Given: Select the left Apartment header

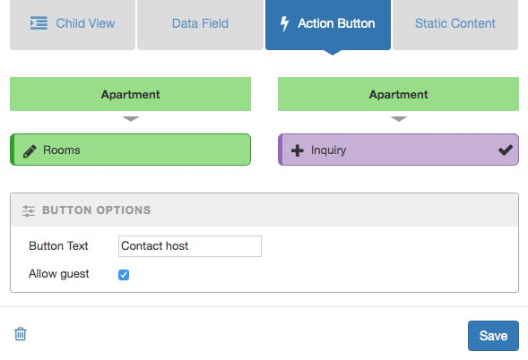Looking at the screenshot, I should tap(130, 94).
